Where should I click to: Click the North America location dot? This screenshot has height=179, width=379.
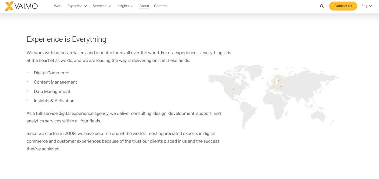[233, 89]
